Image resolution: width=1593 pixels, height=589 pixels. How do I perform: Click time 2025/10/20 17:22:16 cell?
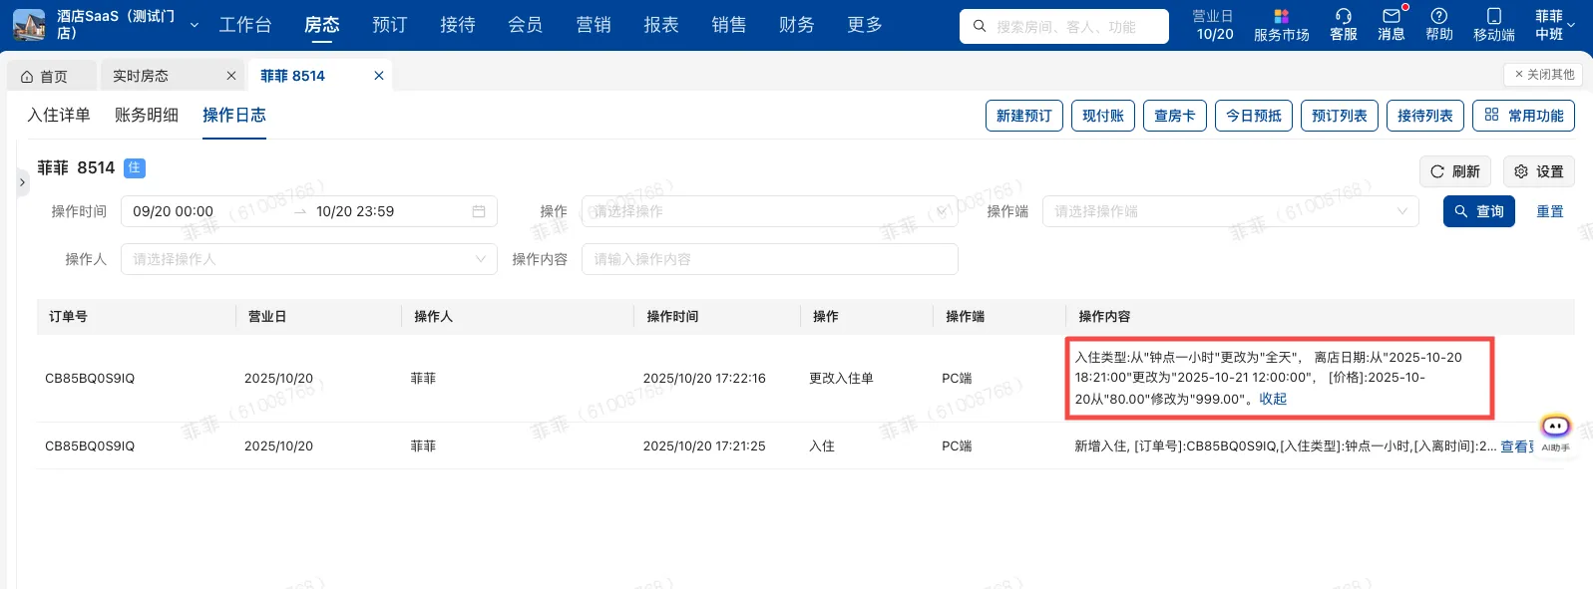pos(704,379)
